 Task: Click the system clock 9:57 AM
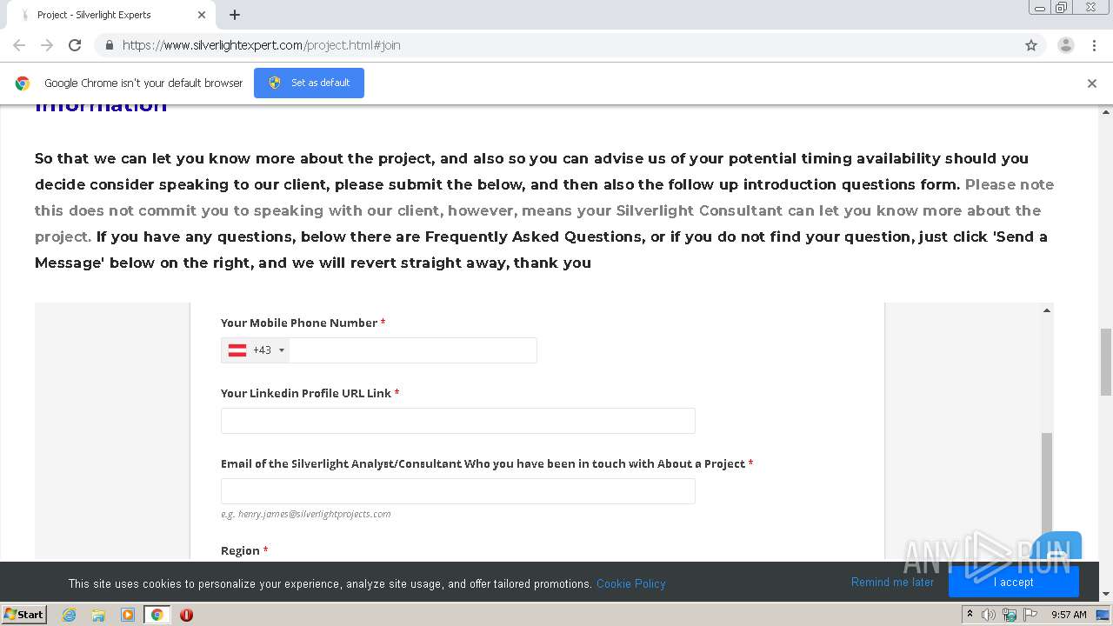click(1069, 615)
